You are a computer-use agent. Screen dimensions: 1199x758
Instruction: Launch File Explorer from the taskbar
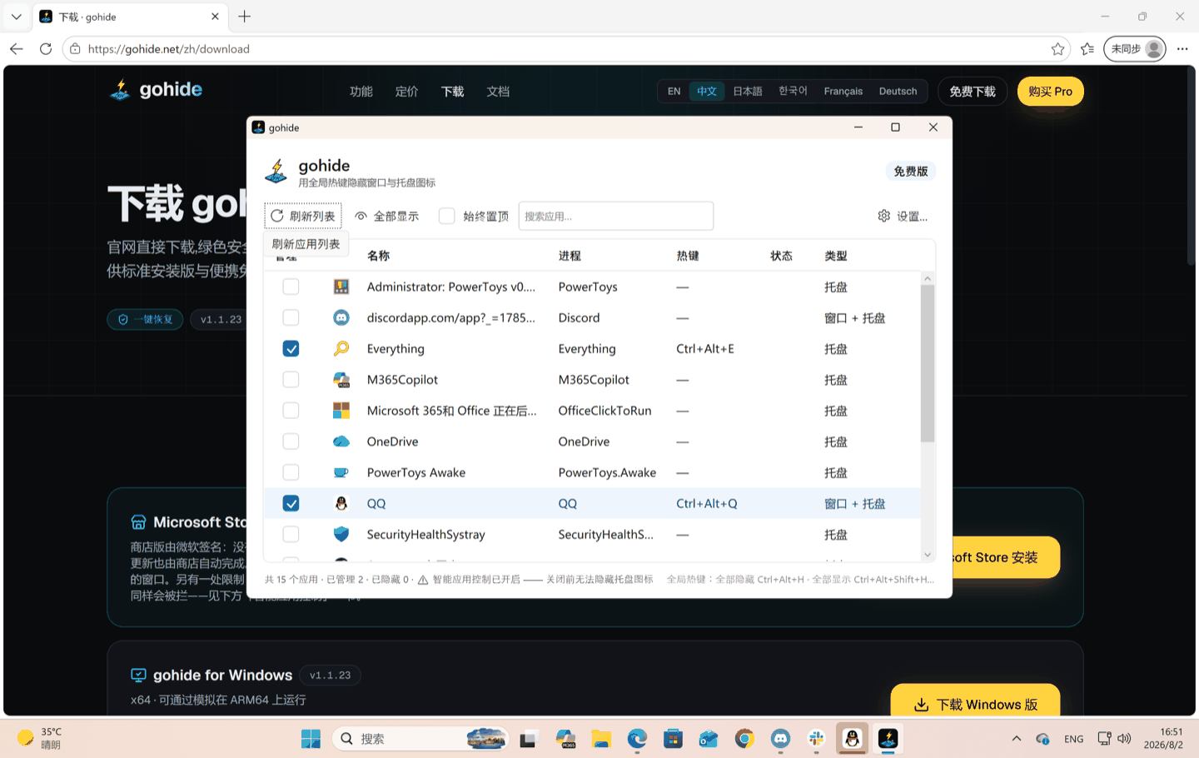coord(601,739)
